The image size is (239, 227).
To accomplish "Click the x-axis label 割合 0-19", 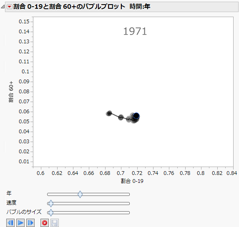I will tap(132, 181).
